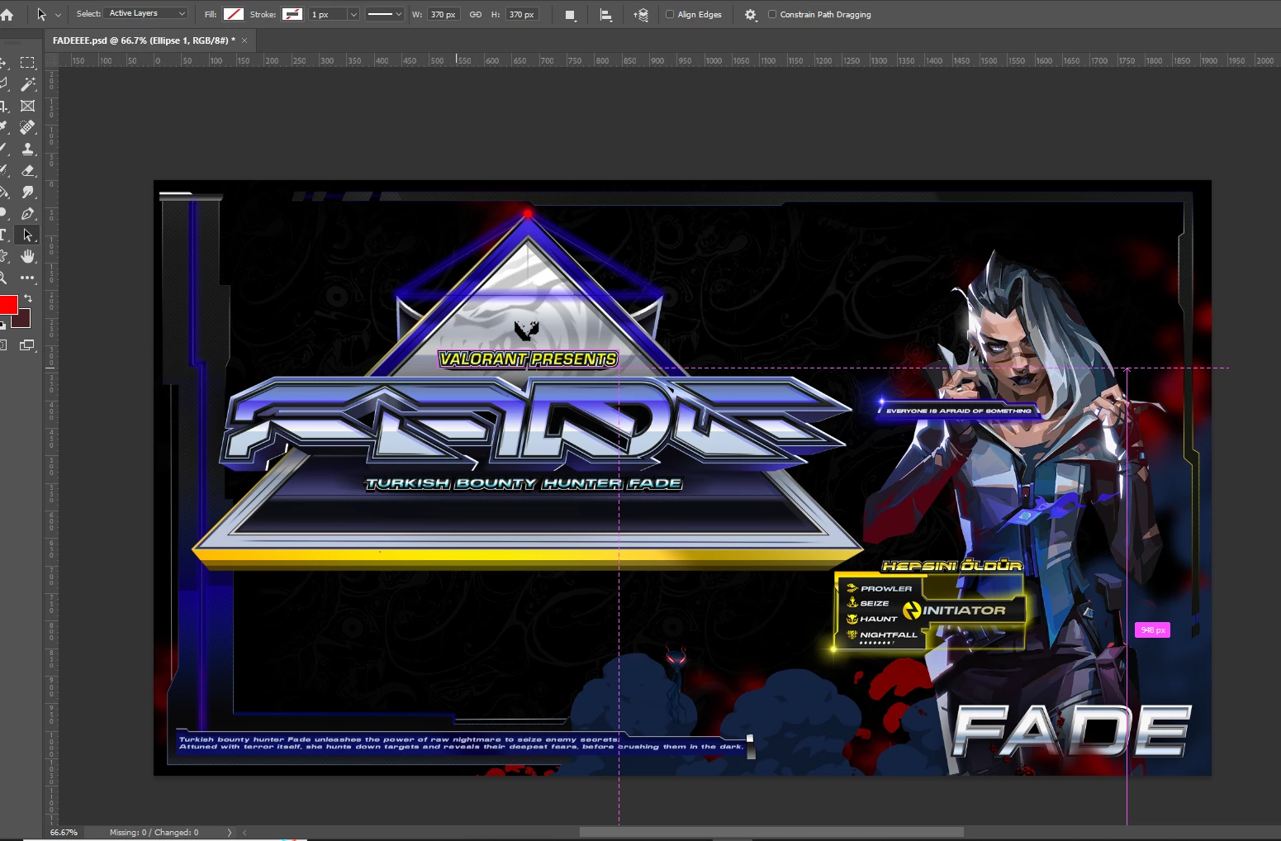Select the Smudge tool
1281x841 pixels.
[x=27, y=192]
